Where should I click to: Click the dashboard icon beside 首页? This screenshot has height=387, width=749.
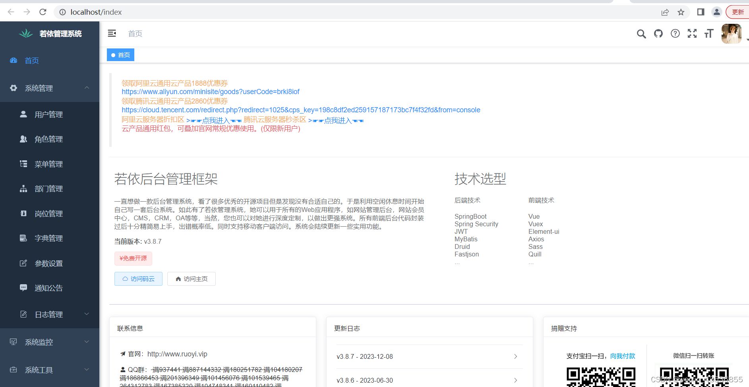[x=14, y=60]
